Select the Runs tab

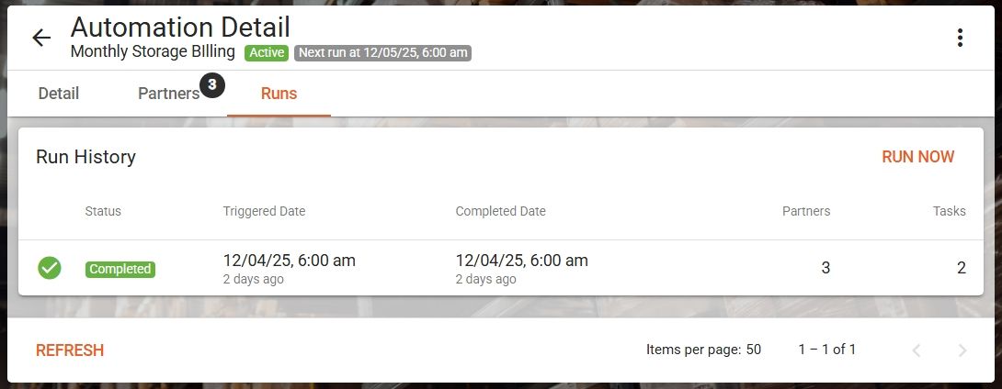click(x=279, y=93)
